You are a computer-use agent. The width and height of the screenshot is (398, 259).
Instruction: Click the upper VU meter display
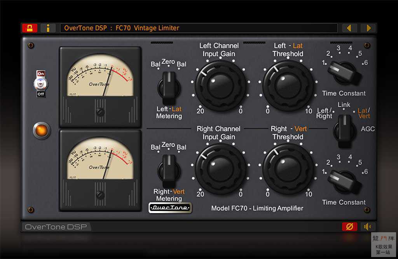[x=100, y=75]
